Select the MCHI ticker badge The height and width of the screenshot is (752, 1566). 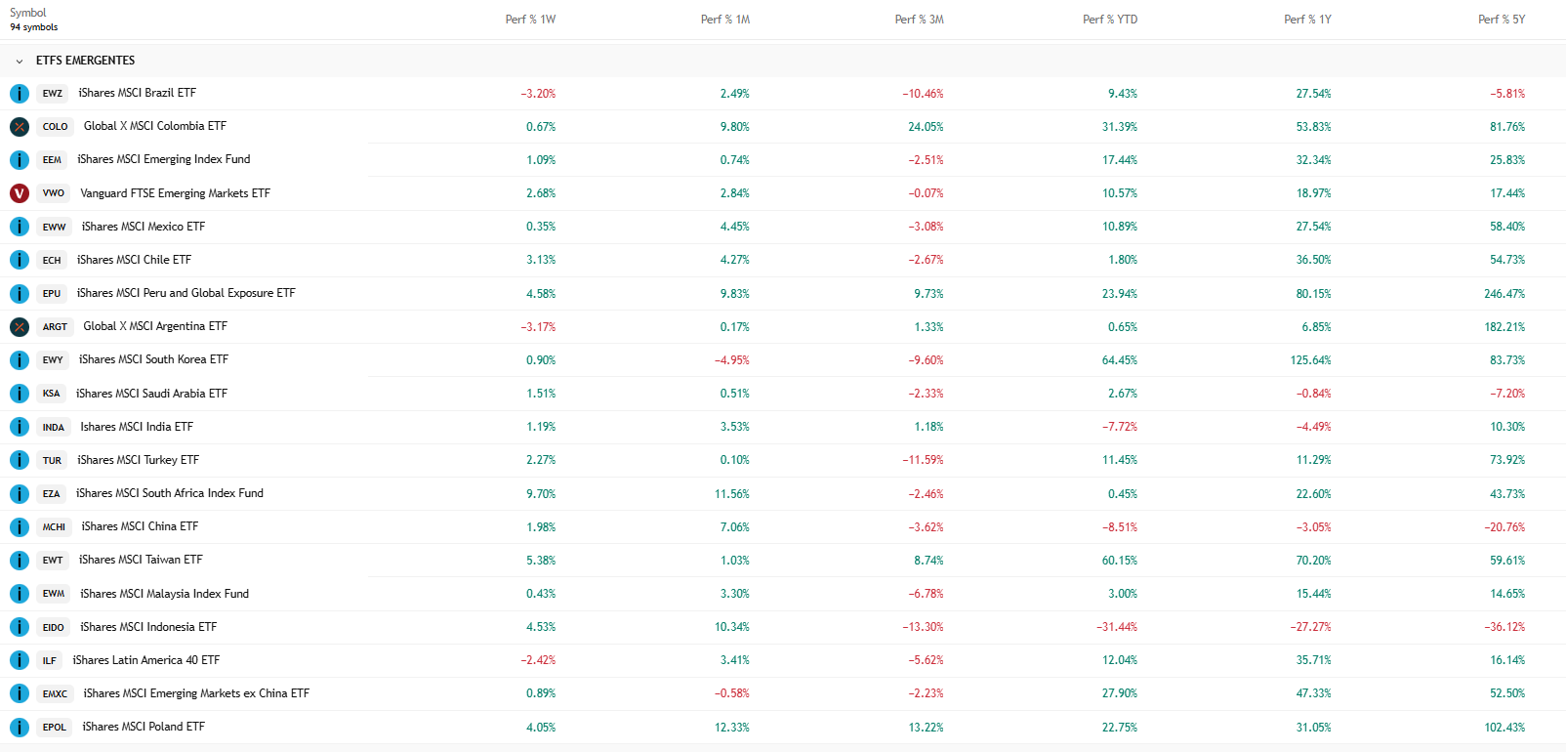pyautogui.click(x=54, y=527)
